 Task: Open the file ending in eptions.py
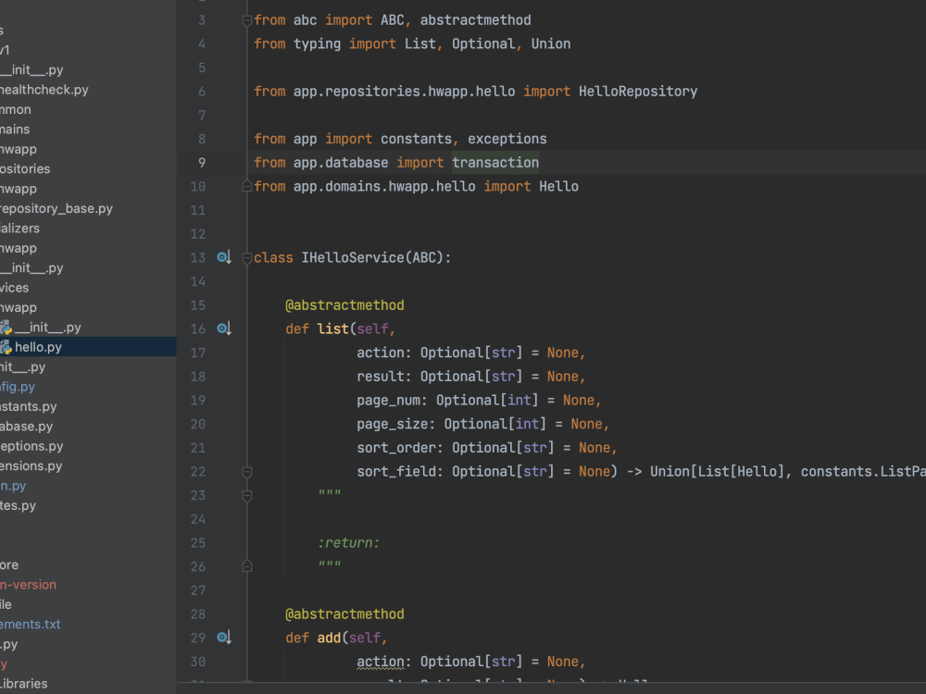31,446
